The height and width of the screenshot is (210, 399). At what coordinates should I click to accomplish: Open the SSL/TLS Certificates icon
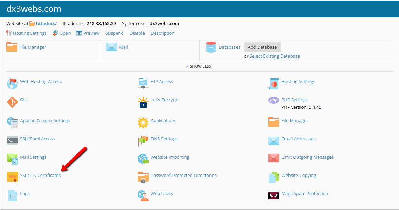pyautogui.click(x=12, y=177)
